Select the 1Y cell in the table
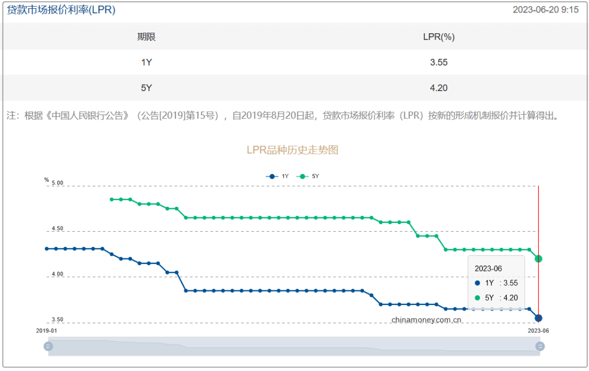 [x=147, y=62]
